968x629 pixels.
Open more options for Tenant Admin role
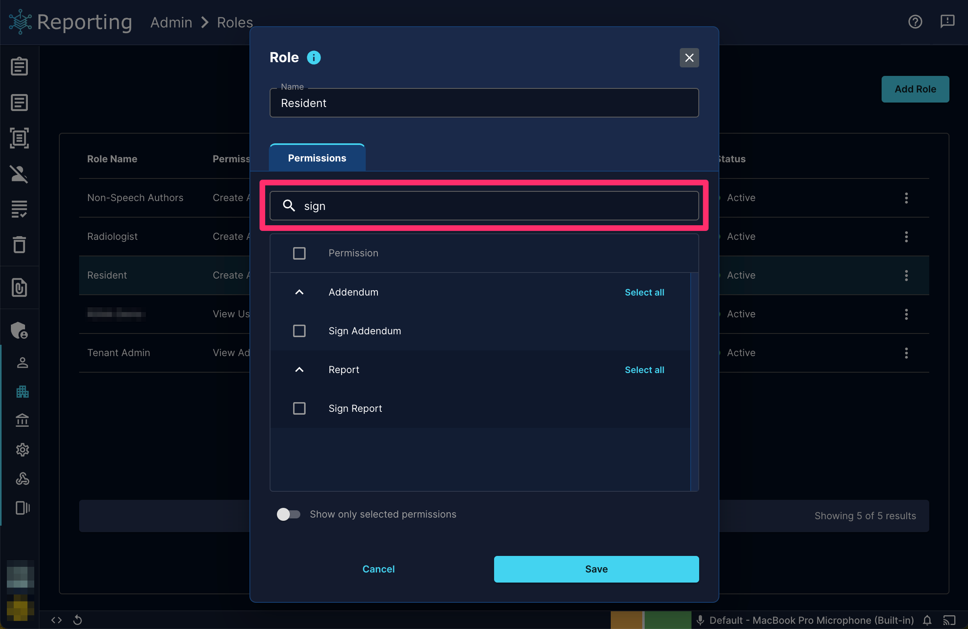[x=906, y=353]
